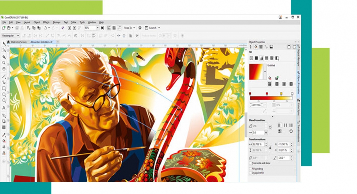Select the yellow gradient node
Viewport: 357px width, 194px height.
click(x=281, y=94)
